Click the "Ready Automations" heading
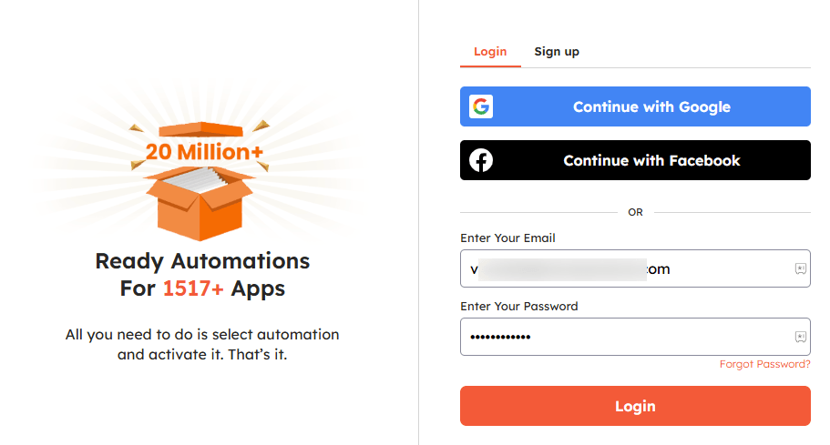 202,262
